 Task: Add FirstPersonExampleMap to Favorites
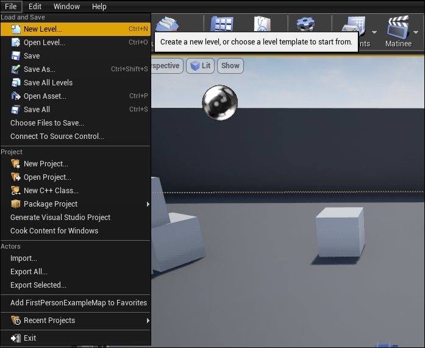point(78,303)
